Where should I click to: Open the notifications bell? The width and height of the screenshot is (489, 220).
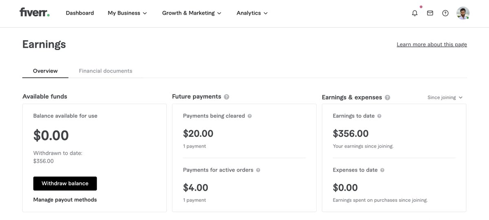point(415,13)
